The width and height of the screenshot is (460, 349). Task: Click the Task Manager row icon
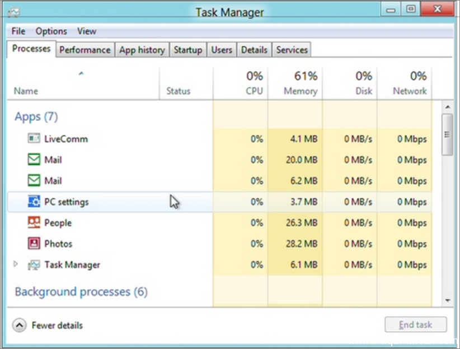[x=34, y=264]
